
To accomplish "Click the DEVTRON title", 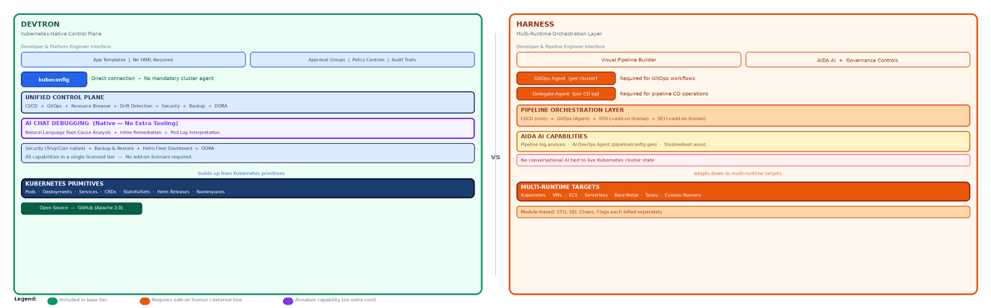I will pyautogui.click(x=40, y=24).
